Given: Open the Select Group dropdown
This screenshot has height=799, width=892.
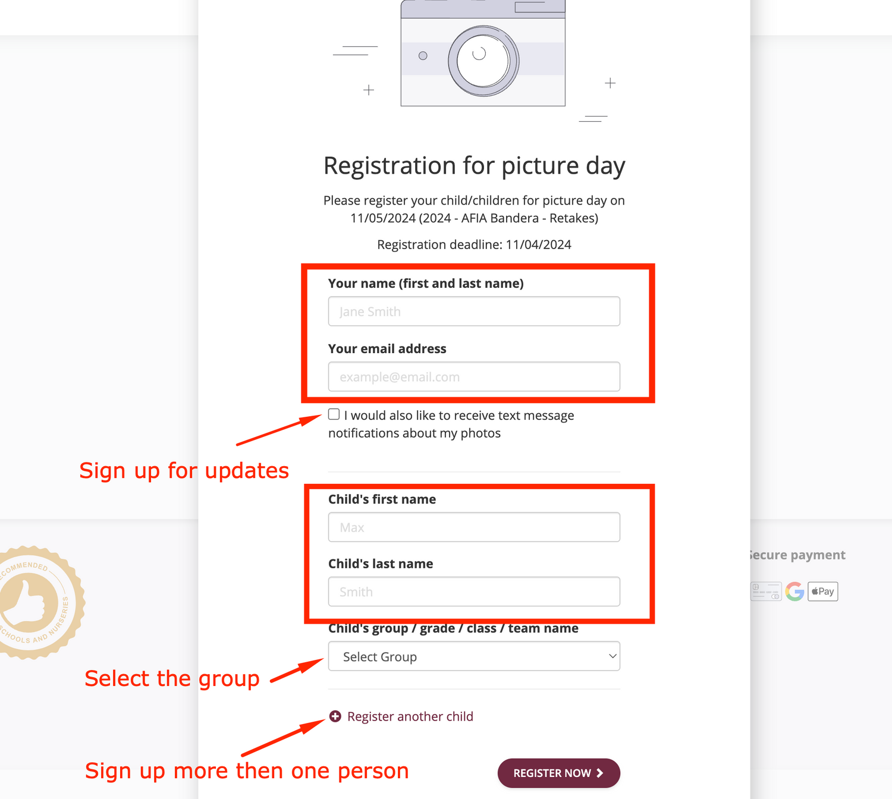Looking at the screenshot, I should coord(474,656).
